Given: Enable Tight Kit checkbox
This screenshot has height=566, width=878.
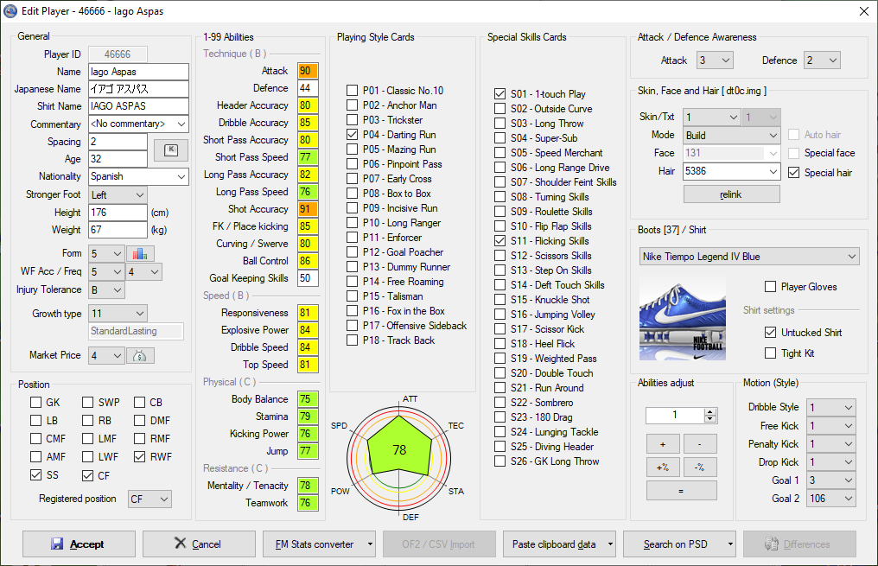Looking at the screenshot, I should tap(771, 353).
